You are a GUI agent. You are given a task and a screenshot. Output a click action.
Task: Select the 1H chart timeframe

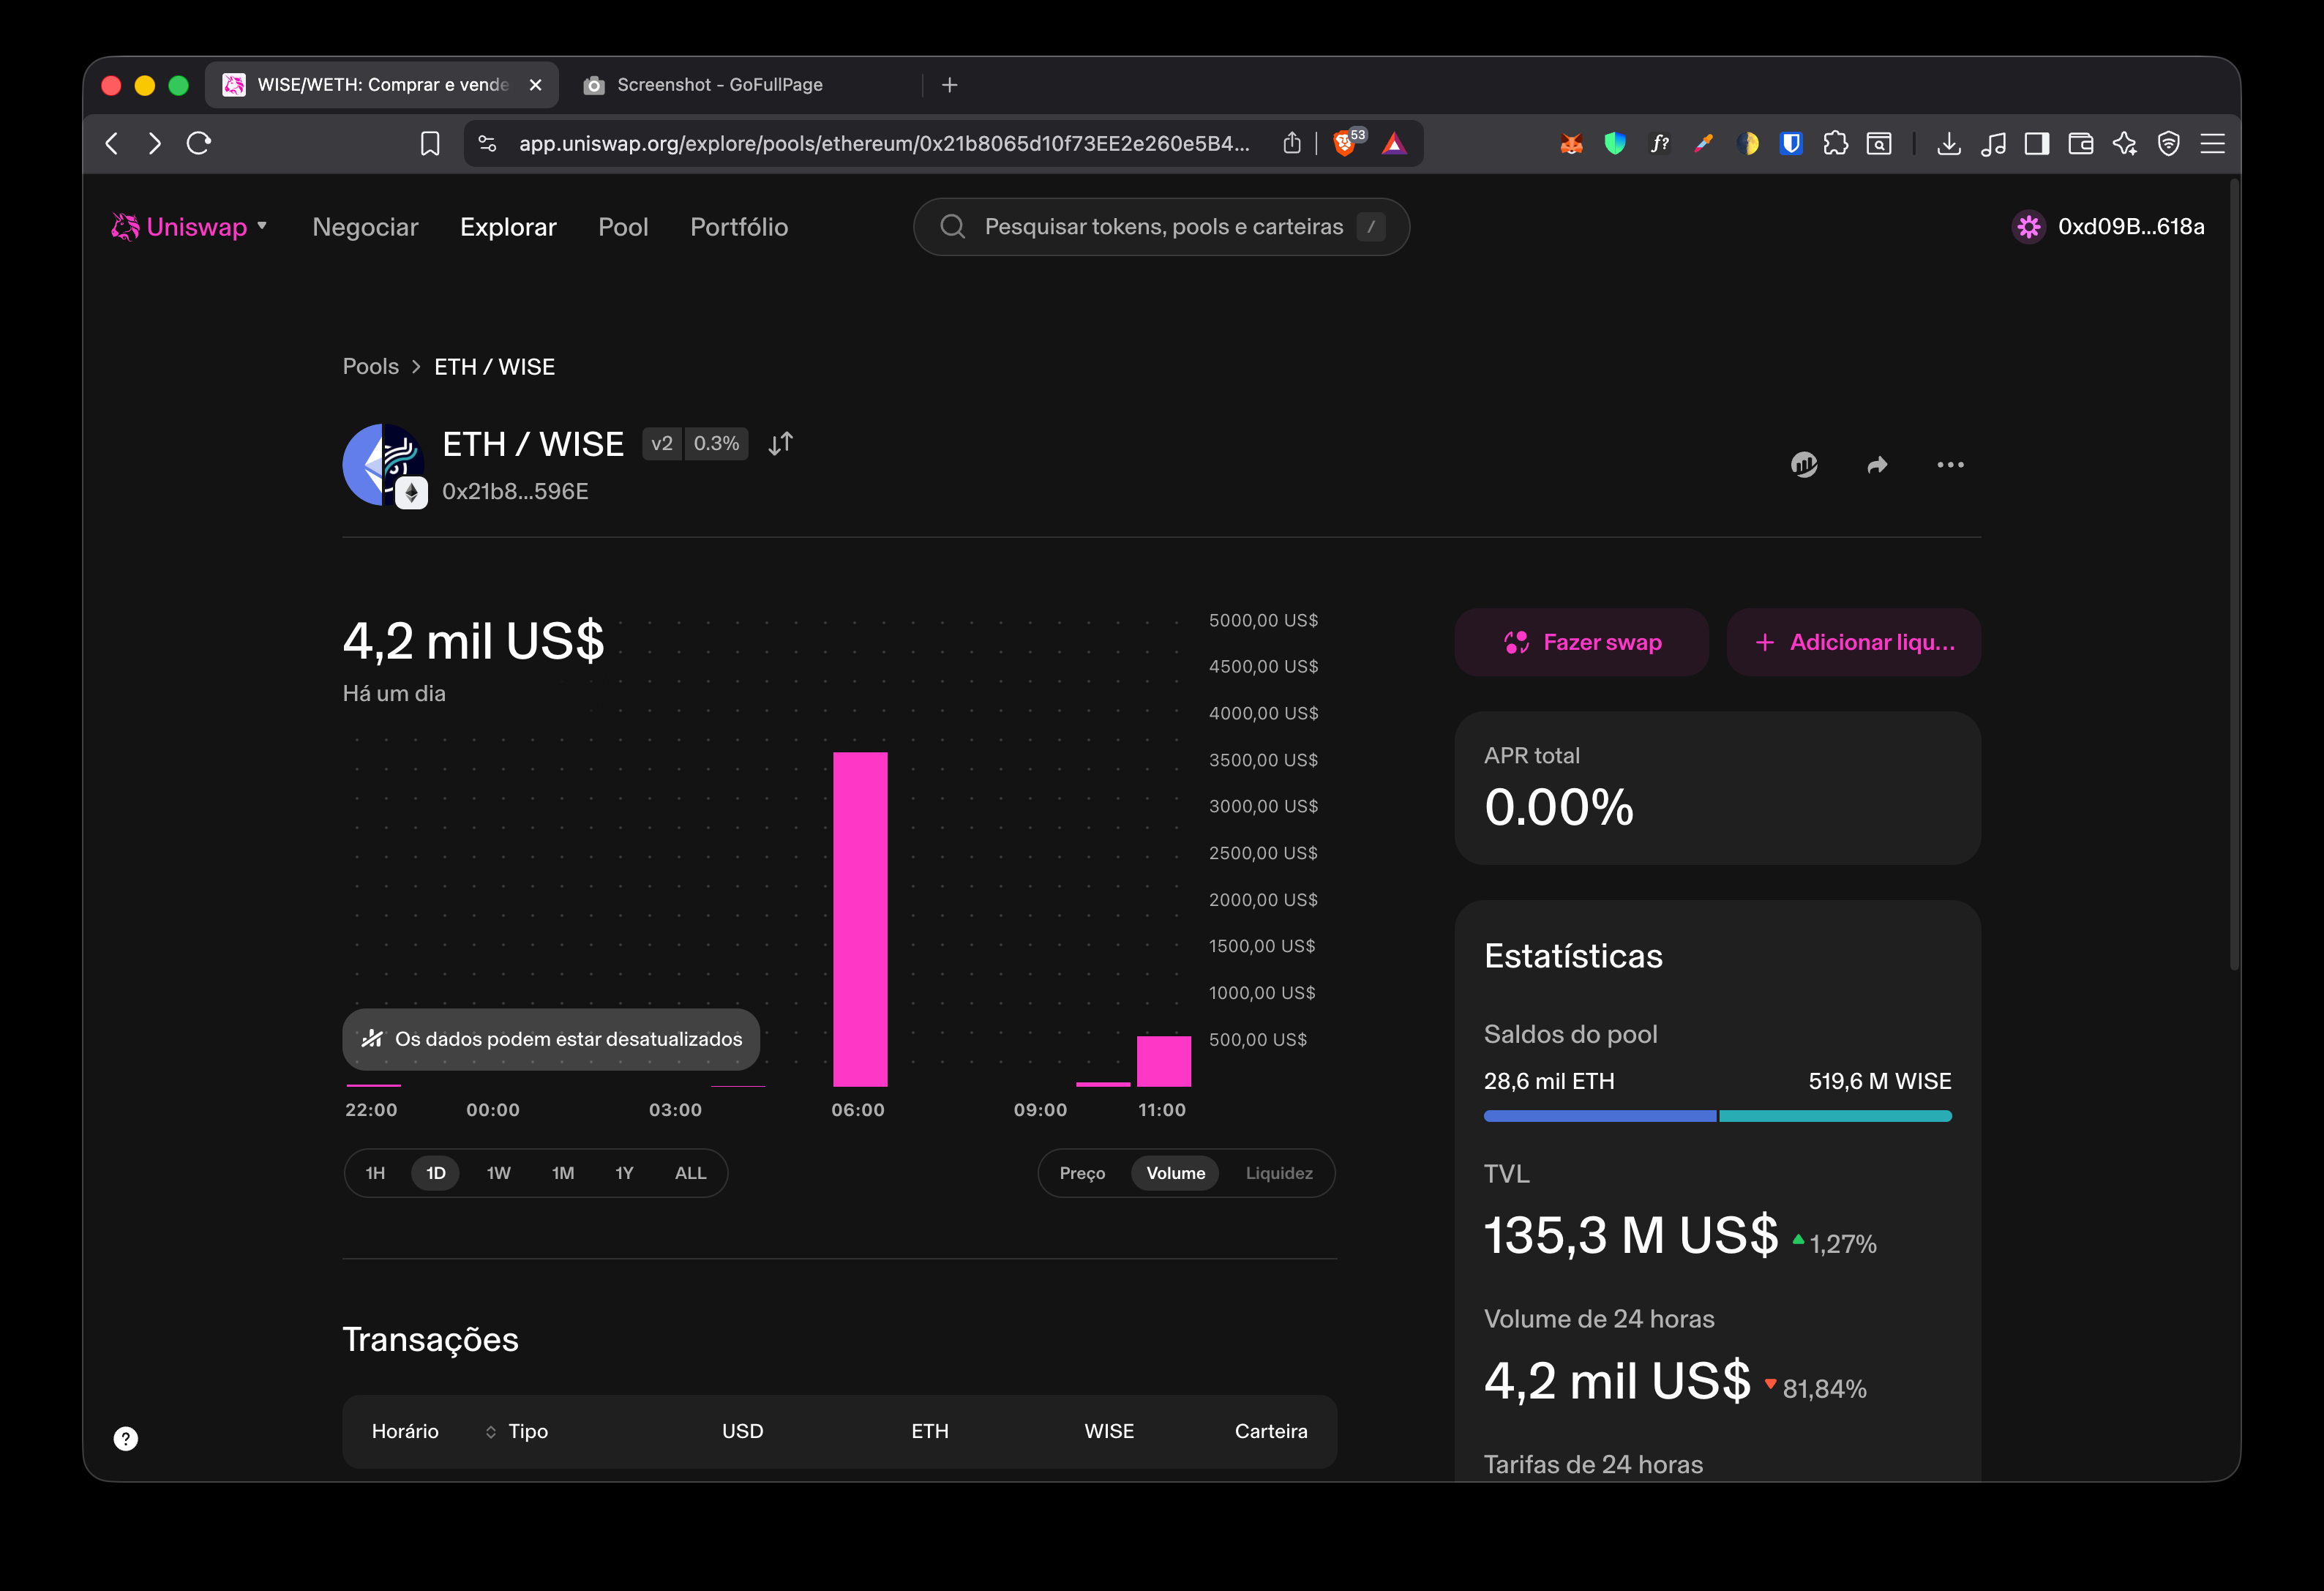point(375,1173)
